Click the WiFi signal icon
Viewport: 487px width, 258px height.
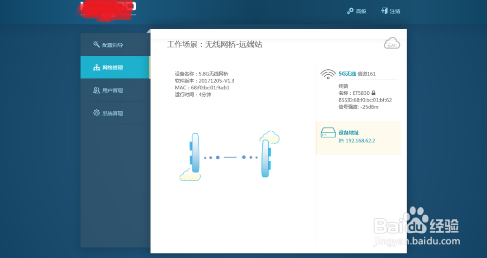click(328, 74)
